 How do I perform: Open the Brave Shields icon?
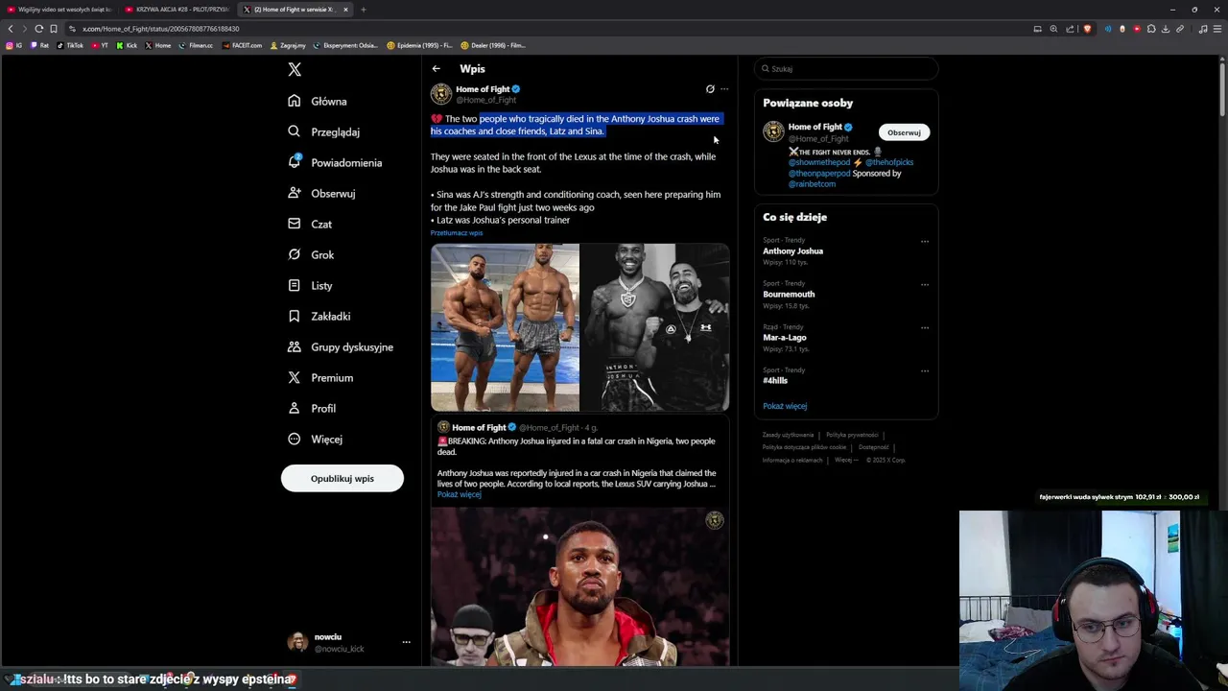click(x=1087, y=29)
